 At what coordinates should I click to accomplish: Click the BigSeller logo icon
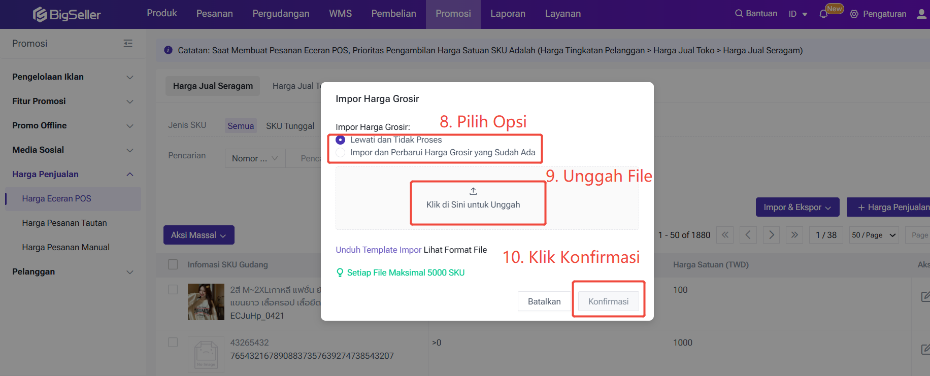tap(40, 15)
